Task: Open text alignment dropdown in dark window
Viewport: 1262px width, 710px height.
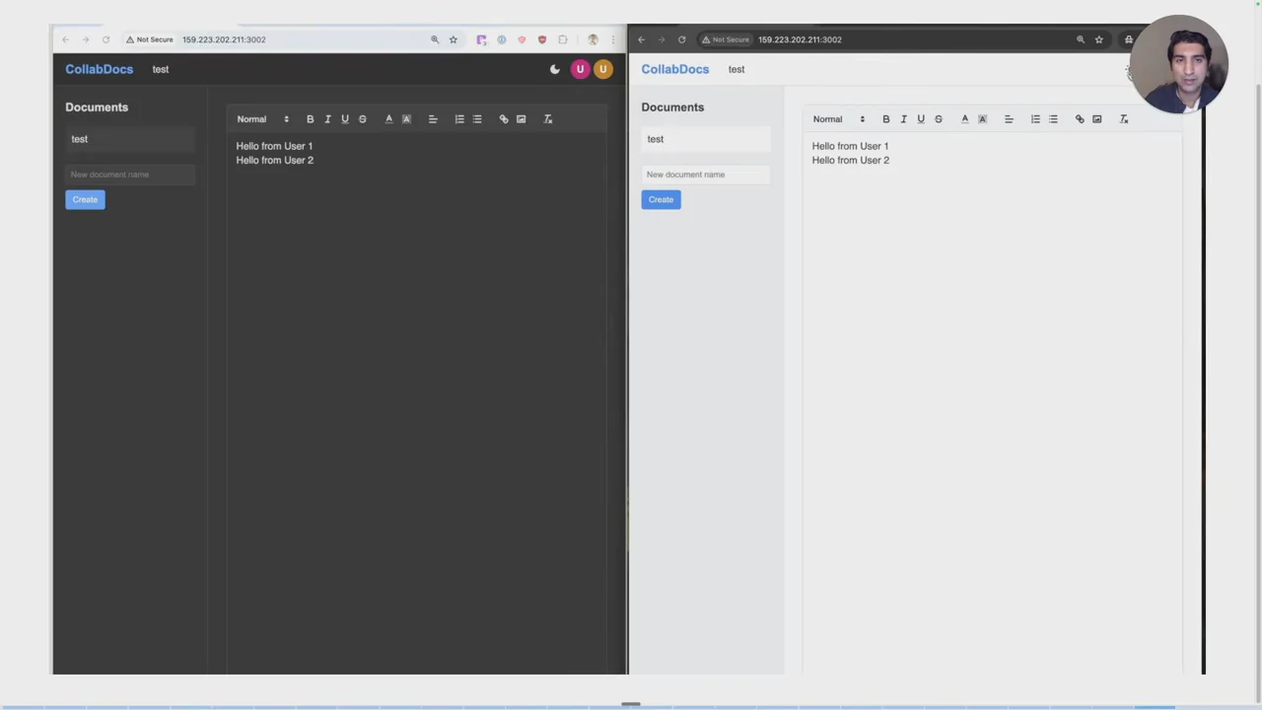Action: click(x=433, y=119)
